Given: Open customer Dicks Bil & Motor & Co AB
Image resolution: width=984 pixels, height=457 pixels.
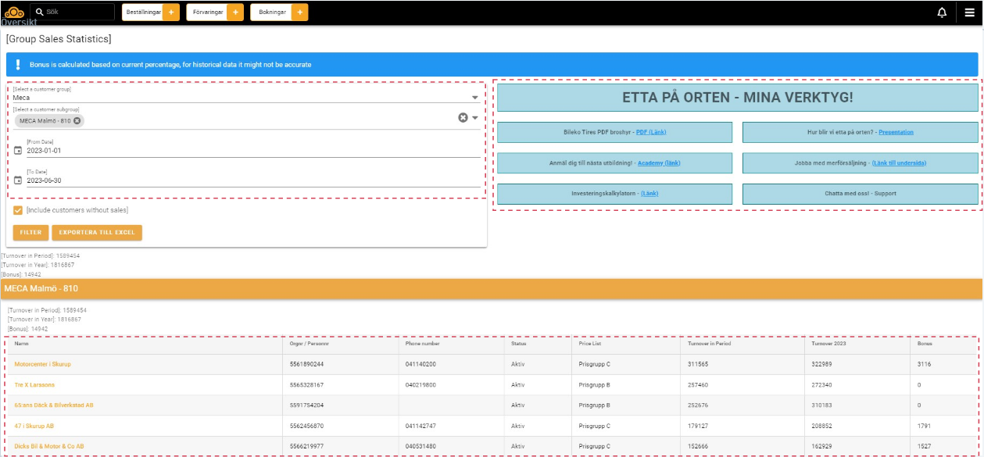Looking at the screenshot, I should point(49,446).
